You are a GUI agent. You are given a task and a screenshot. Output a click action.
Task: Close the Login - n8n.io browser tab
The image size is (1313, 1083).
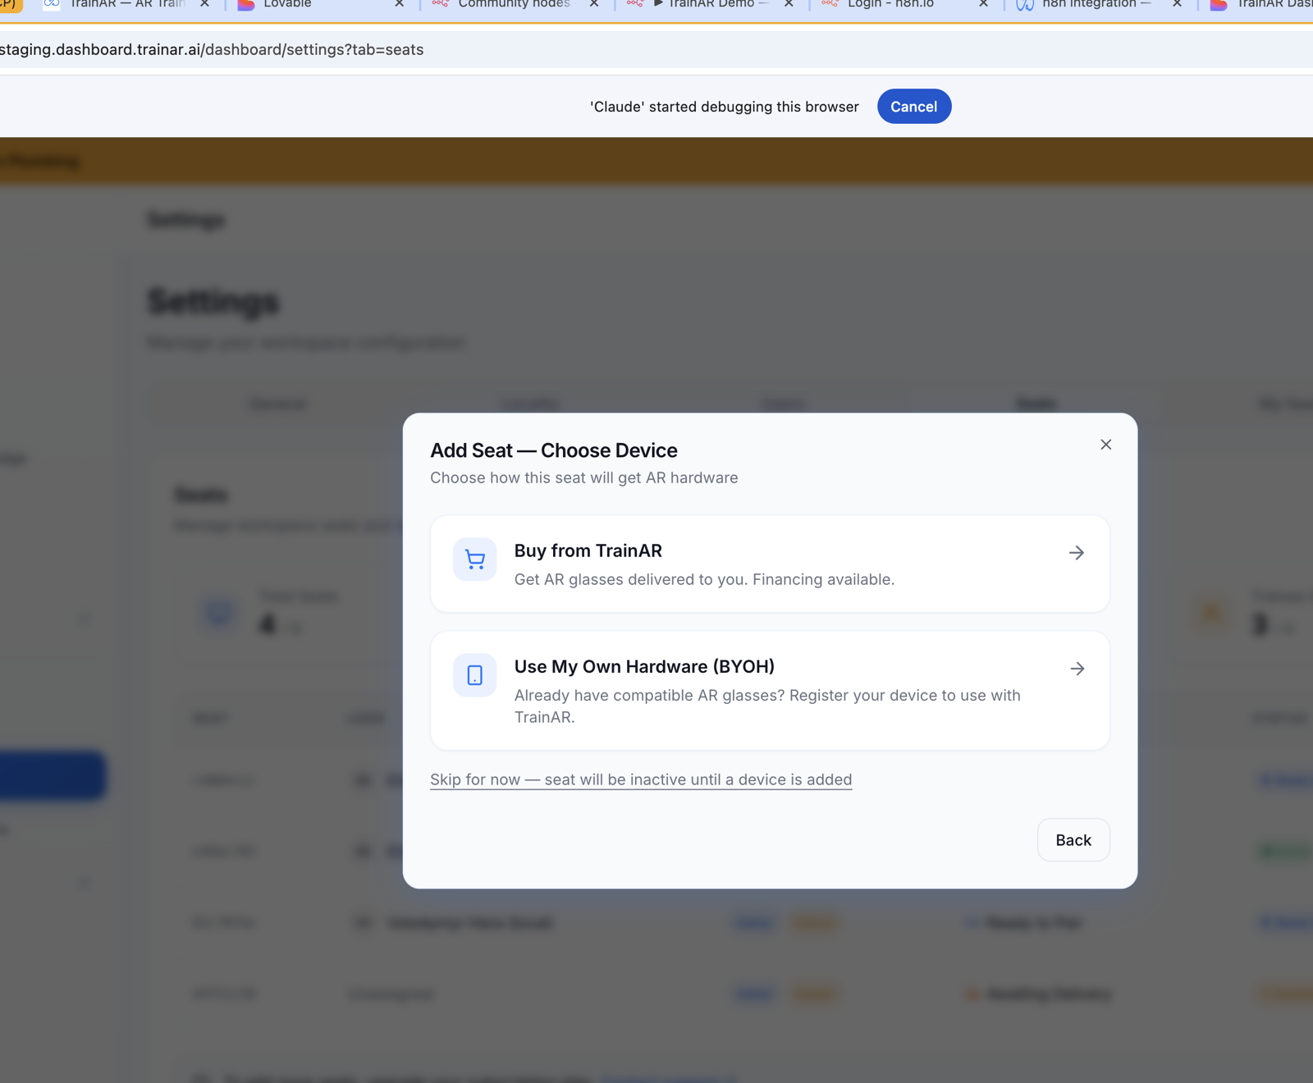(983, 4)
